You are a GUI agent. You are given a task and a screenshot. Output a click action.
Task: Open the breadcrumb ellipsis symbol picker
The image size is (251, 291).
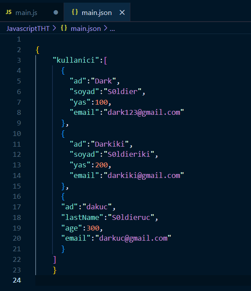(x=112, y=29)
